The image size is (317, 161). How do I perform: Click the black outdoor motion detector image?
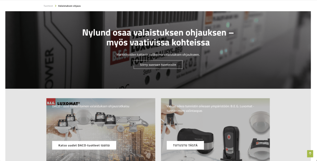point(195,140)
